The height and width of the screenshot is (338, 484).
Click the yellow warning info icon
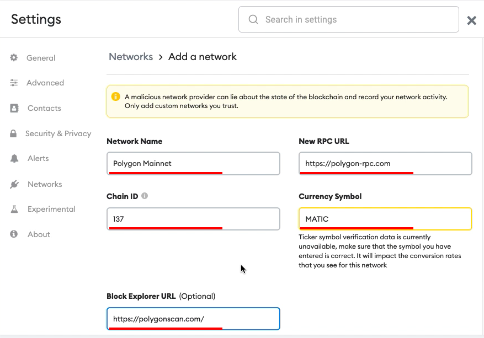tap(116, 96)
